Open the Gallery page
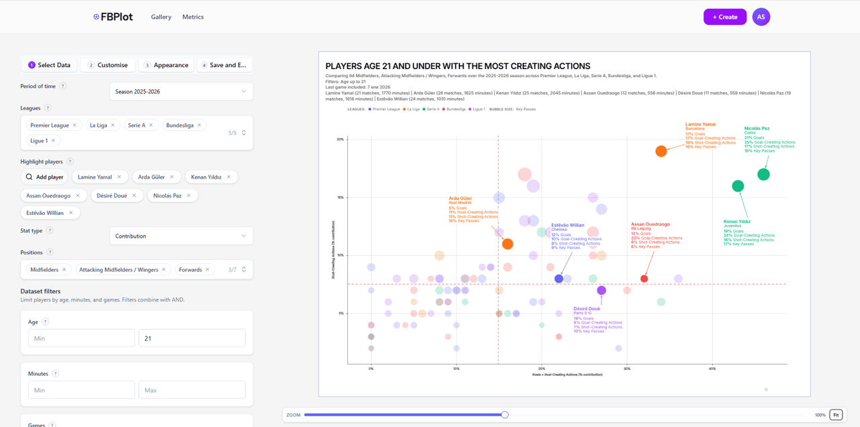Viewport: 860px width, 427px height. coord(161,17)
